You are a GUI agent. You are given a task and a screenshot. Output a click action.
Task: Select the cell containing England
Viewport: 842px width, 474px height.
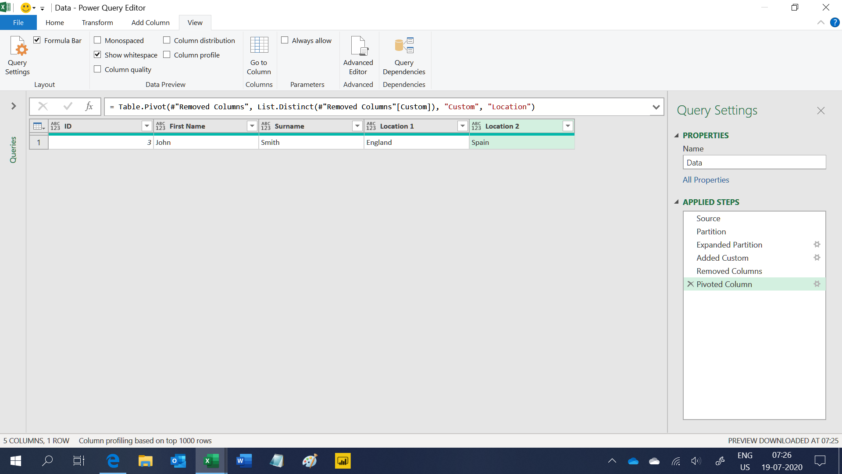click(x=417, y=142)
